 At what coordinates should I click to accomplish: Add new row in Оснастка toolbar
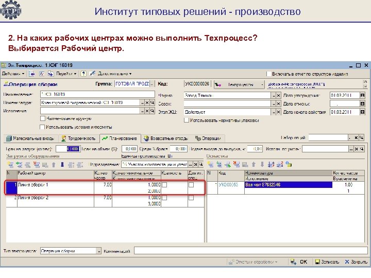(211, 164)
